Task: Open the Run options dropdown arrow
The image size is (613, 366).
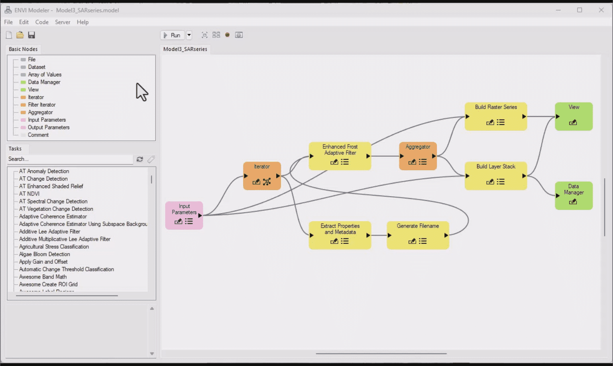Action: [x=189, y=35]
